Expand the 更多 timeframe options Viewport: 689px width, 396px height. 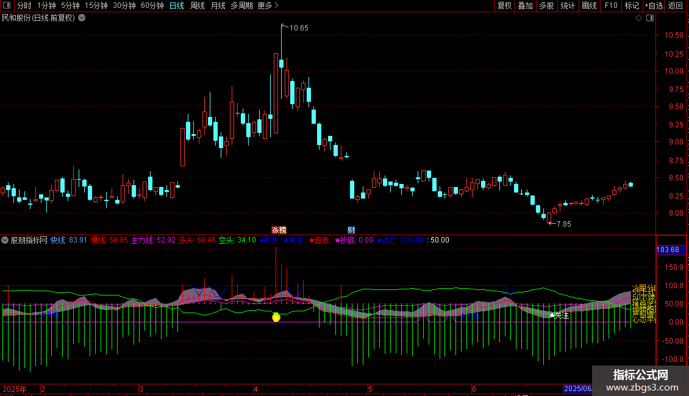[268, 5]
